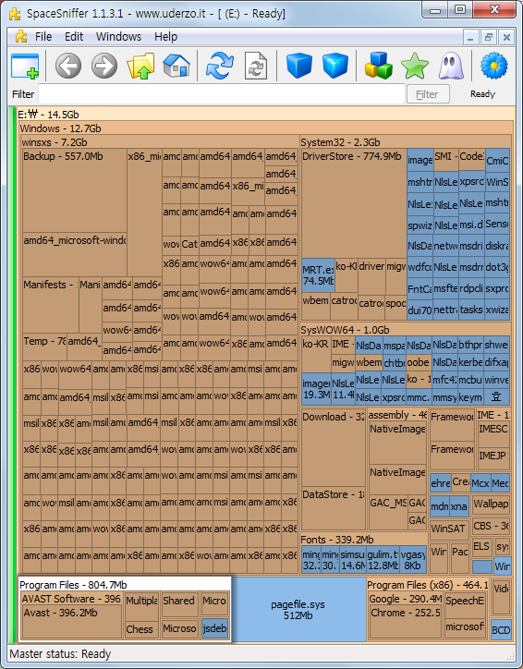523x669 pixels.
Task: Click the New View toolbar icon
Action: [x=25, y=66]
